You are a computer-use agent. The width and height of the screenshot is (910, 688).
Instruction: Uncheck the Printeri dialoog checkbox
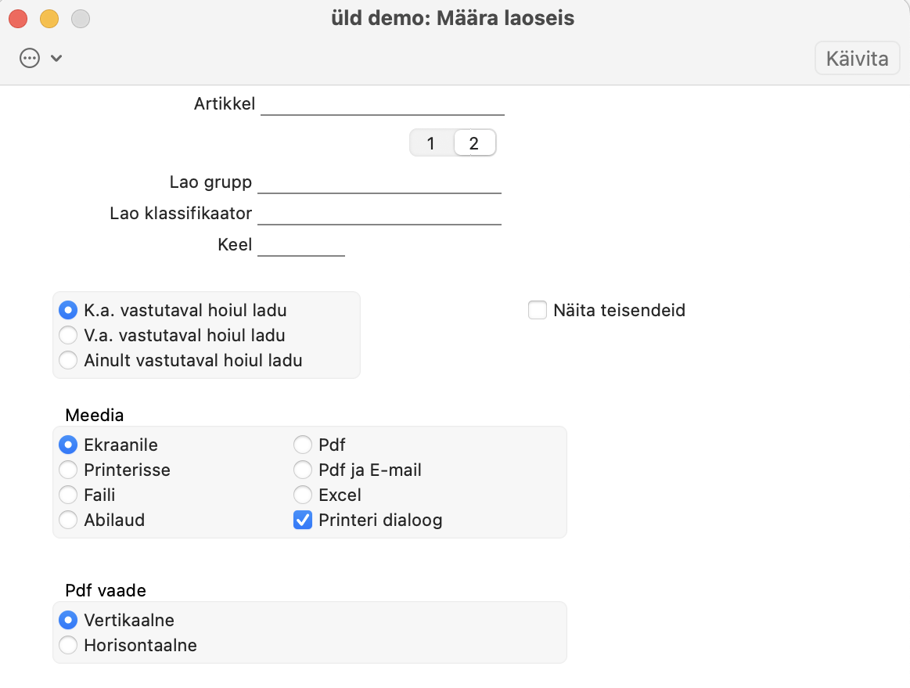pos(303,521)
